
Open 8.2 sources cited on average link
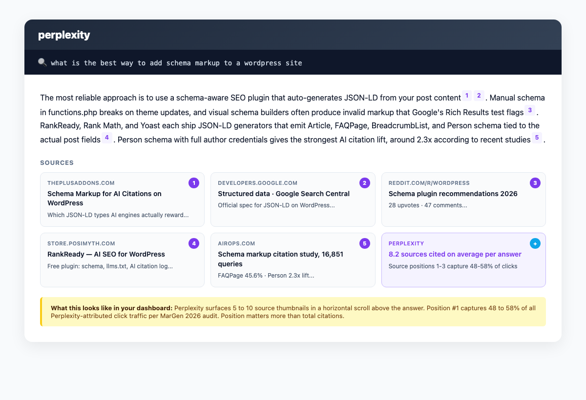(455, 254)
